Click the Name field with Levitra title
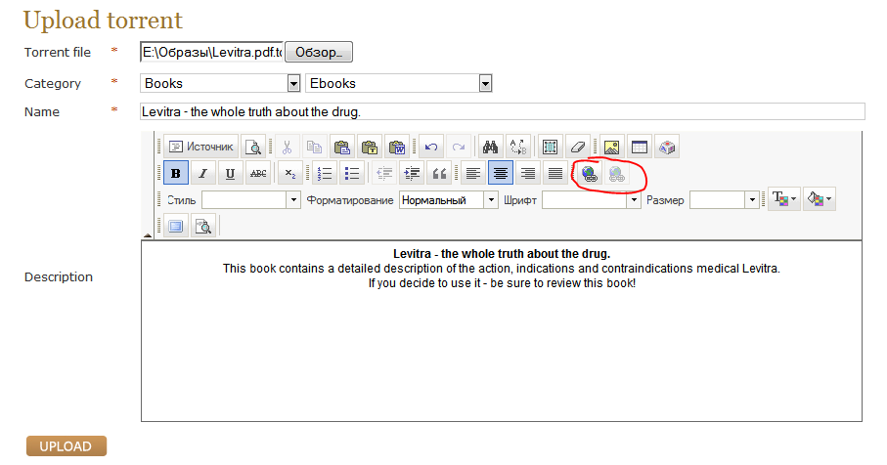887x465 pixels. point(503,112)
